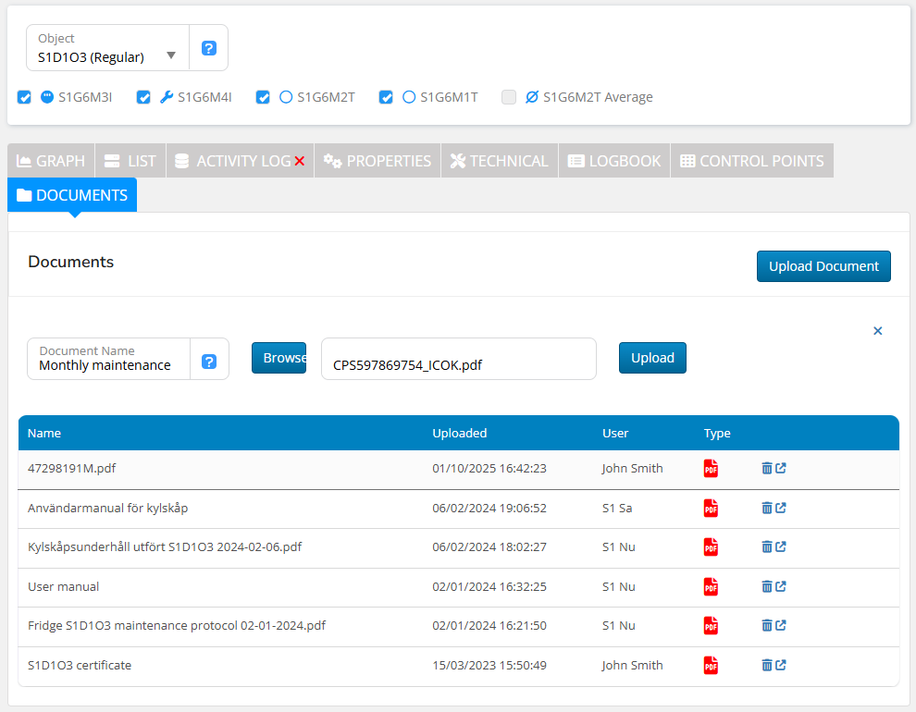Viewport: 916px width, 712px height.
Task: Delete the Användarmanual för kylskåp document
Action: point(766,508)
